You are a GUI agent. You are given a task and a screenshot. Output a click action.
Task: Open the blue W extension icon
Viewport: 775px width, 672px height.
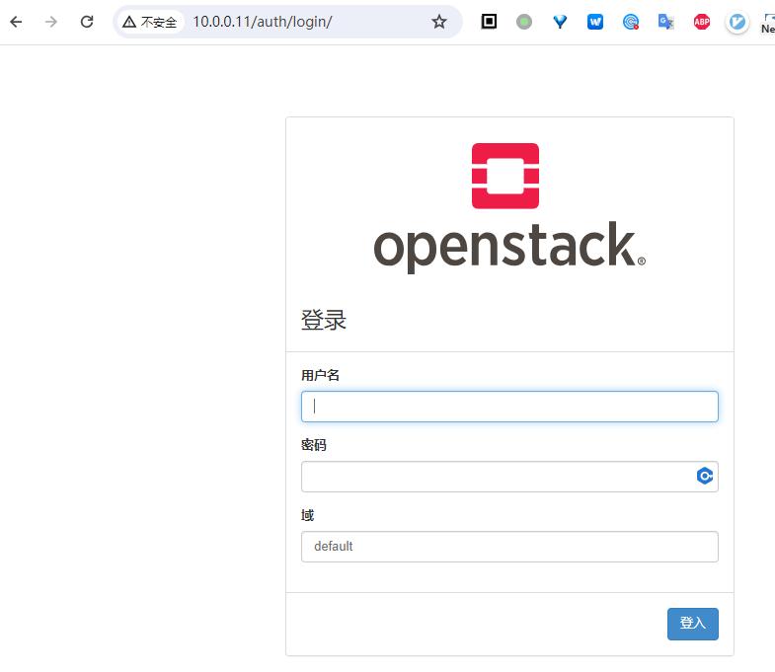pyautogui.click(x=595, y=22)
